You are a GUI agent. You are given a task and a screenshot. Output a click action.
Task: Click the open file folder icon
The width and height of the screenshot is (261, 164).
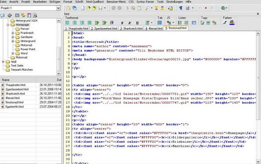(x=88, y=8)
